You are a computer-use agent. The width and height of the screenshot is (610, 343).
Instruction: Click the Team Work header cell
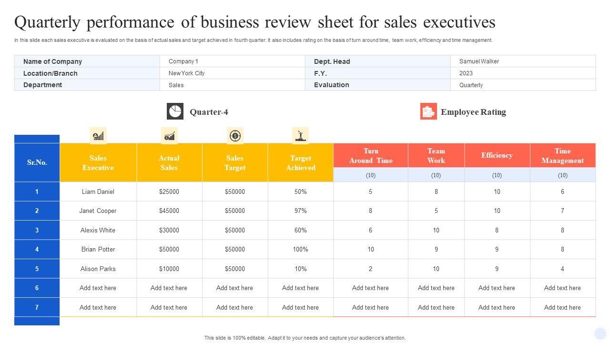[x=436, y=156]
